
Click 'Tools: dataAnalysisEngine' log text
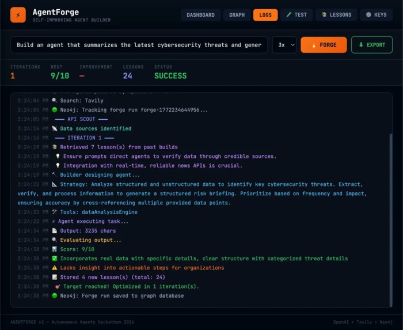coord(98,212)
